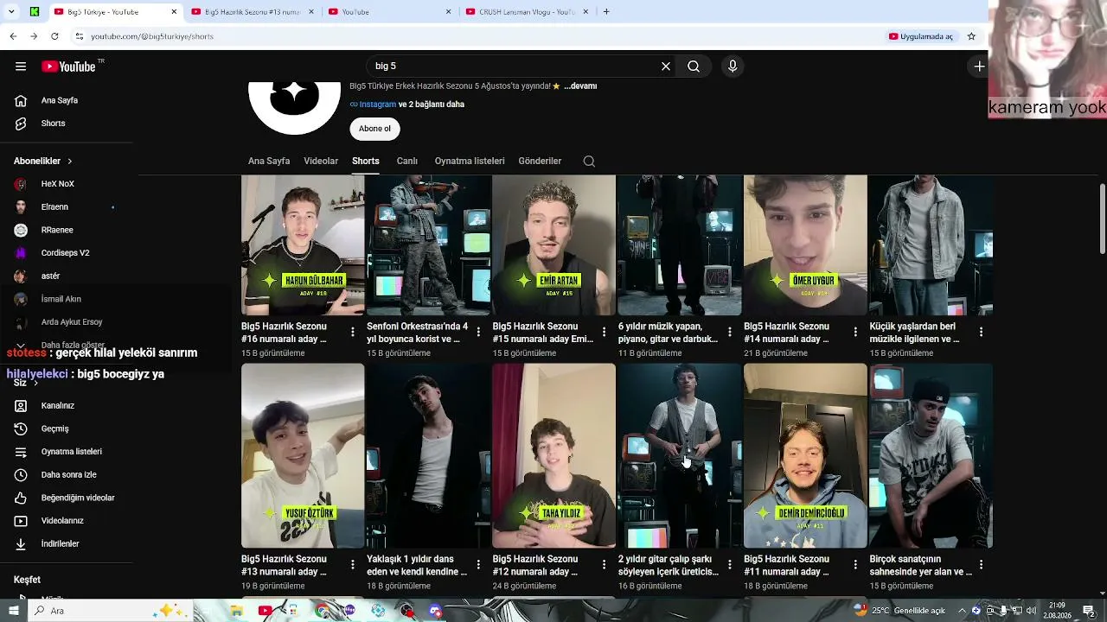Open İsmail Akın subscription channel

pos(61,299)
